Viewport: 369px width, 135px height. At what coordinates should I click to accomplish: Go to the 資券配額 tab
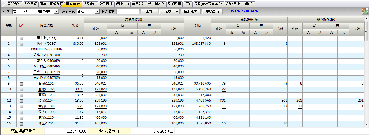(x=173, y=4)
